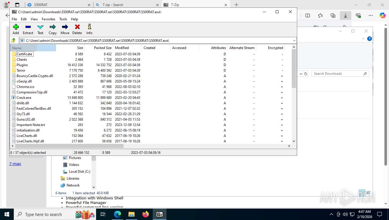This screenshot has width=389, height=220.
Task: Open the Windows notification center
Action: coord(380,214)
